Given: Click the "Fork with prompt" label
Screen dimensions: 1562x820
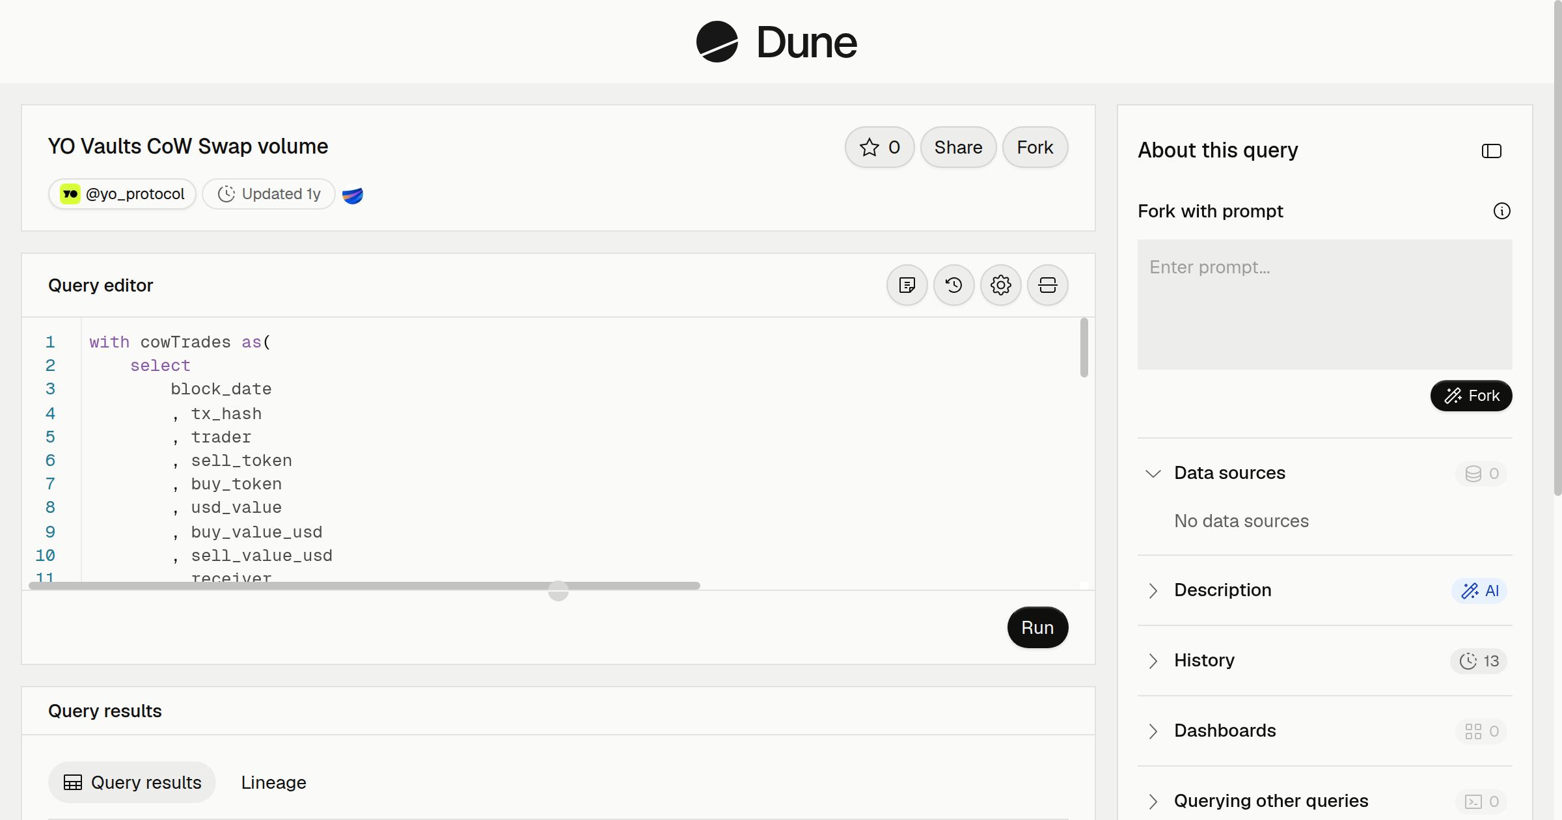Looking at the screenshot, I should [x=1211, y=211].
